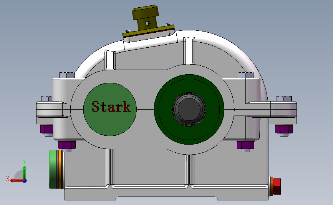Select the purple nut under the far right flange
This screenshot has width=333, height=205.
pyautogui.click(x=284, y=129)
